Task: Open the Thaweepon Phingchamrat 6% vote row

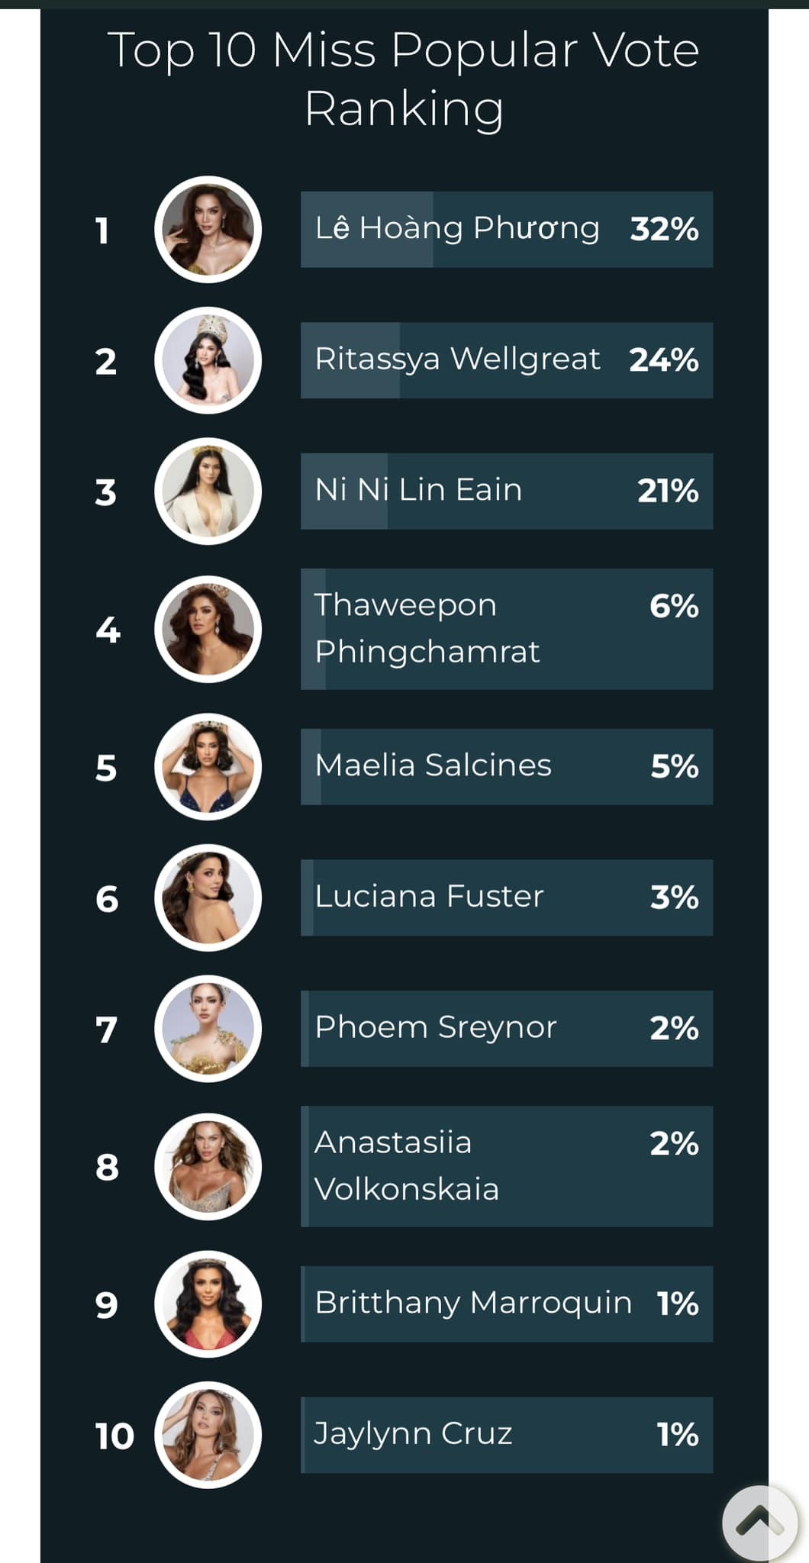Action: [x=507, y=629]
